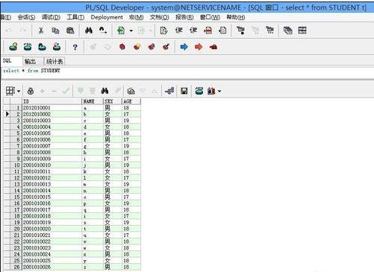The image size is (374, 272).
Task: Click the checkmark Post changes icon
Action: tap(66, 91)
